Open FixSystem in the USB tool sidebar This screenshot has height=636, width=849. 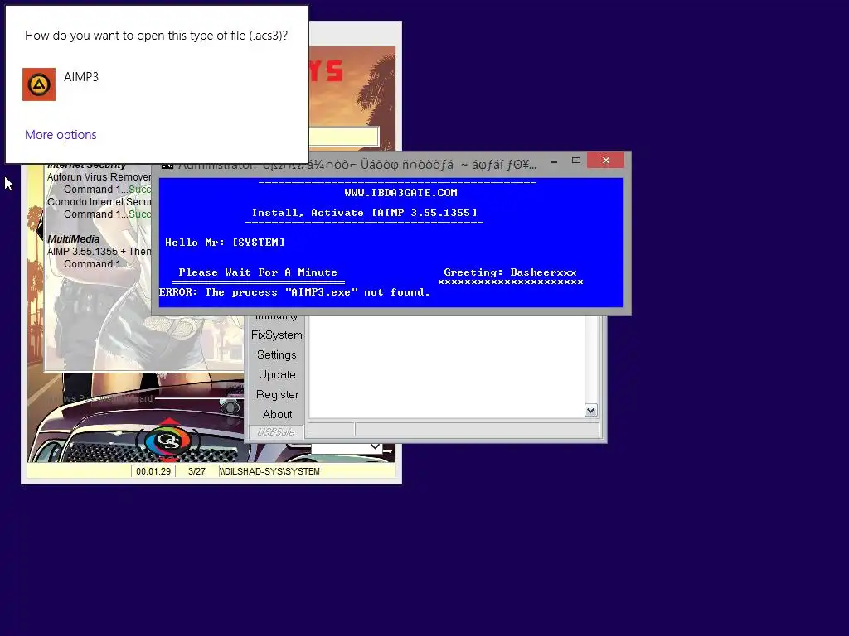[x=277, y=335]
